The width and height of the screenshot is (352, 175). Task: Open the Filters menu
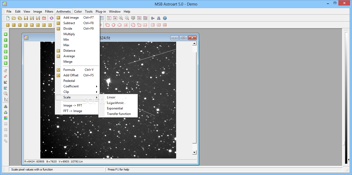(x=49, y=12)
